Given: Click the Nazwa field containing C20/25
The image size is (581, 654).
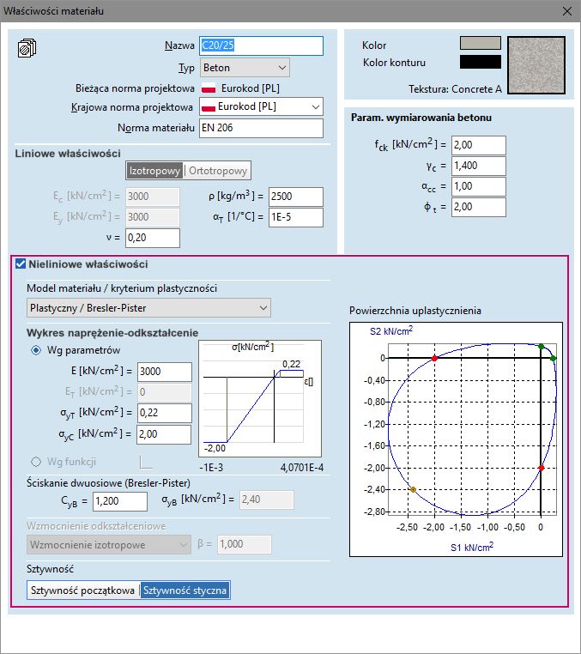Looking at the screenshot, I should point(261,45).
